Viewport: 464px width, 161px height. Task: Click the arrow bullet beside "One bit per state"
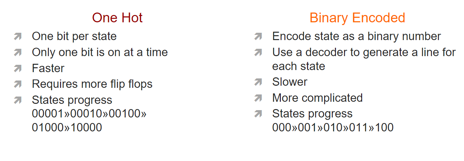18,36
